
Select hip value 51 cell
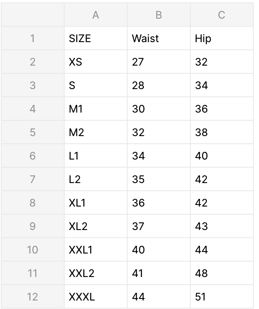click(221, 297)
